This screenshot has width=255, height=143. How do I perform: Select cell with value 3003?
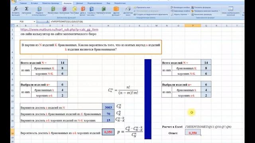[x=108, y=106]
